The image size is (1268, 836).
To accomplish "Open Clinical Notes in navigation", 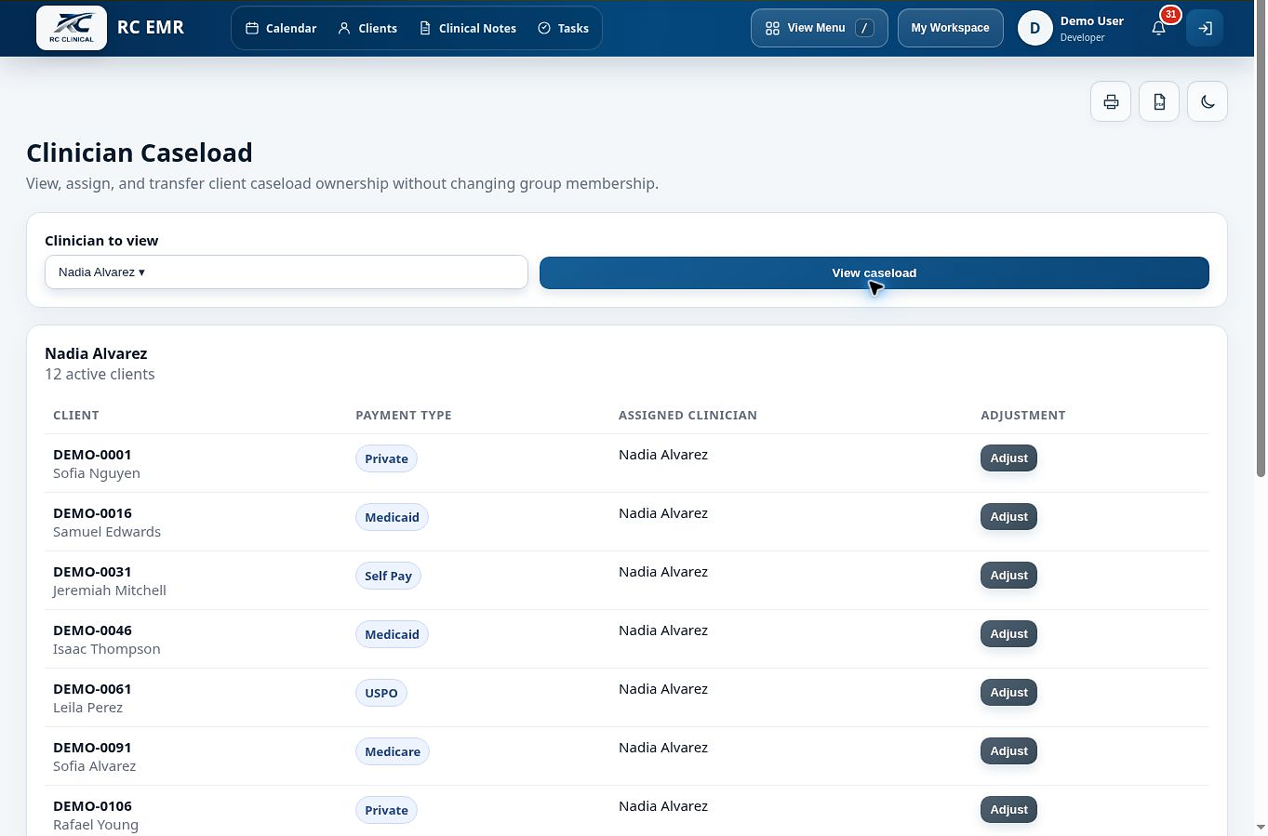I will point(468,28).
